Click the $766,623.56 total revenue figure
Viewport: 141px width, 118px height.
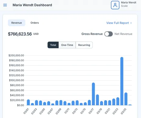(20, 34)
